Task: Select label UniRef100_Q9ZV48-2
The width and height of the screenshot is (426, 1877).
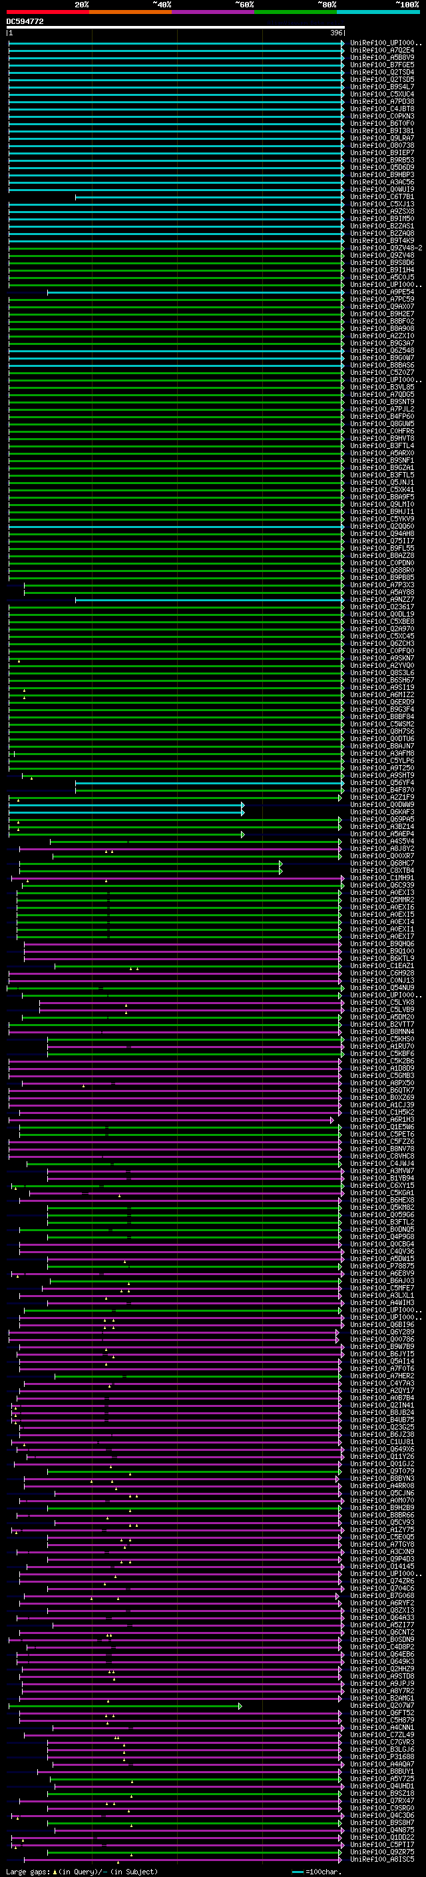Action: (x=386, y=248)
